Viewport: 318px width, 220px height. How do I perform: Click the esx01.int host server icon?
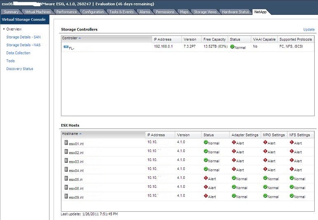[66, 143]
